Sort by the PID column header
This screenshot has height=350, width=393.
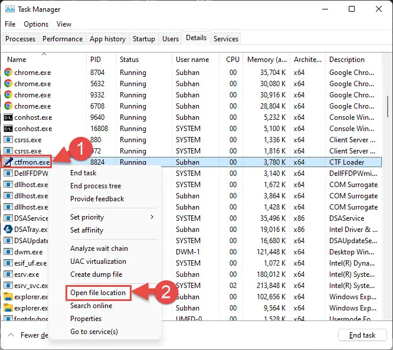coord(101,60)
